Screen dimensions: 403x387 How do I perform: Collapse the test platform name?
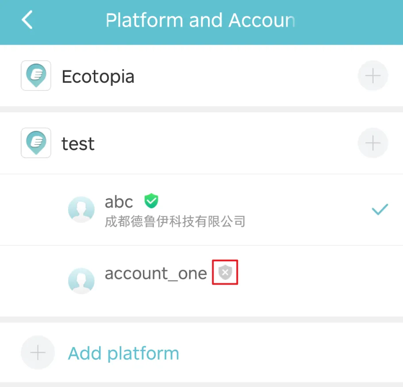78,144
